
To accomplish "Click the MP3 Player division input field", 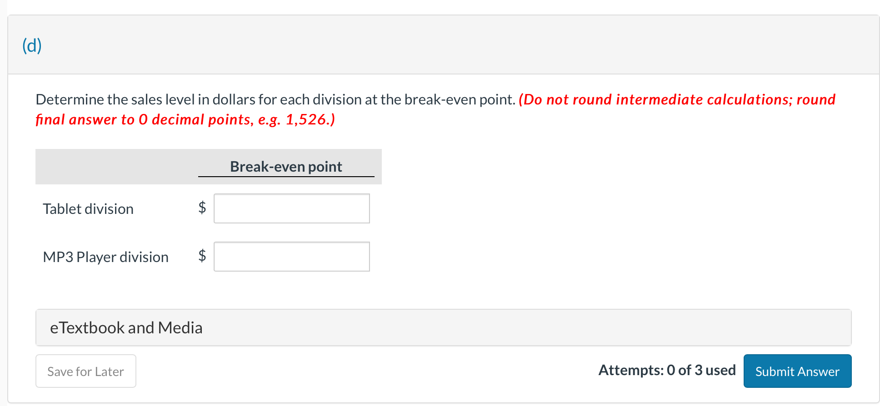I will (x=291, y=257).
